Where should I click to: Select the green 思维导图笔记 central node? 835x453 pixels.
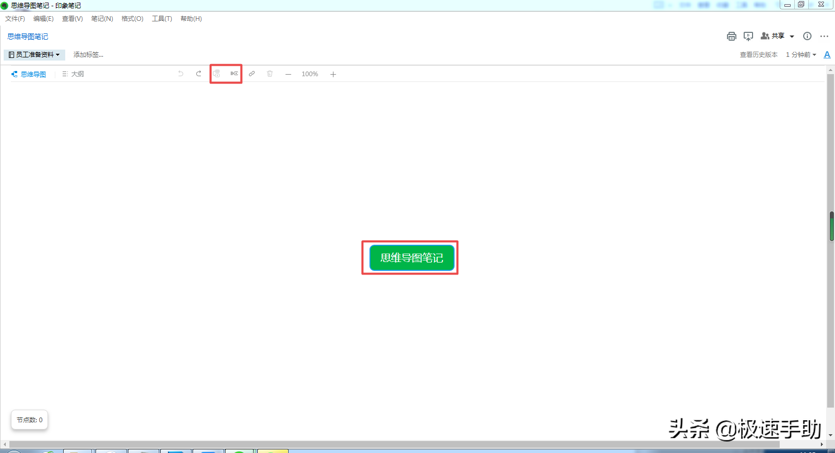[412, 258]
